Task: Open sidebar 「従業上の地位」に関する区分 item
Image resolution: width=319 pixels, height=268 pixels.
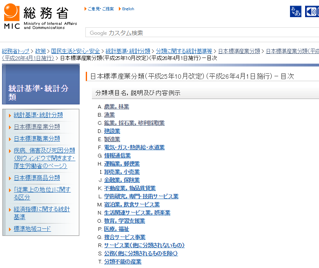Action: coord(42,193)
